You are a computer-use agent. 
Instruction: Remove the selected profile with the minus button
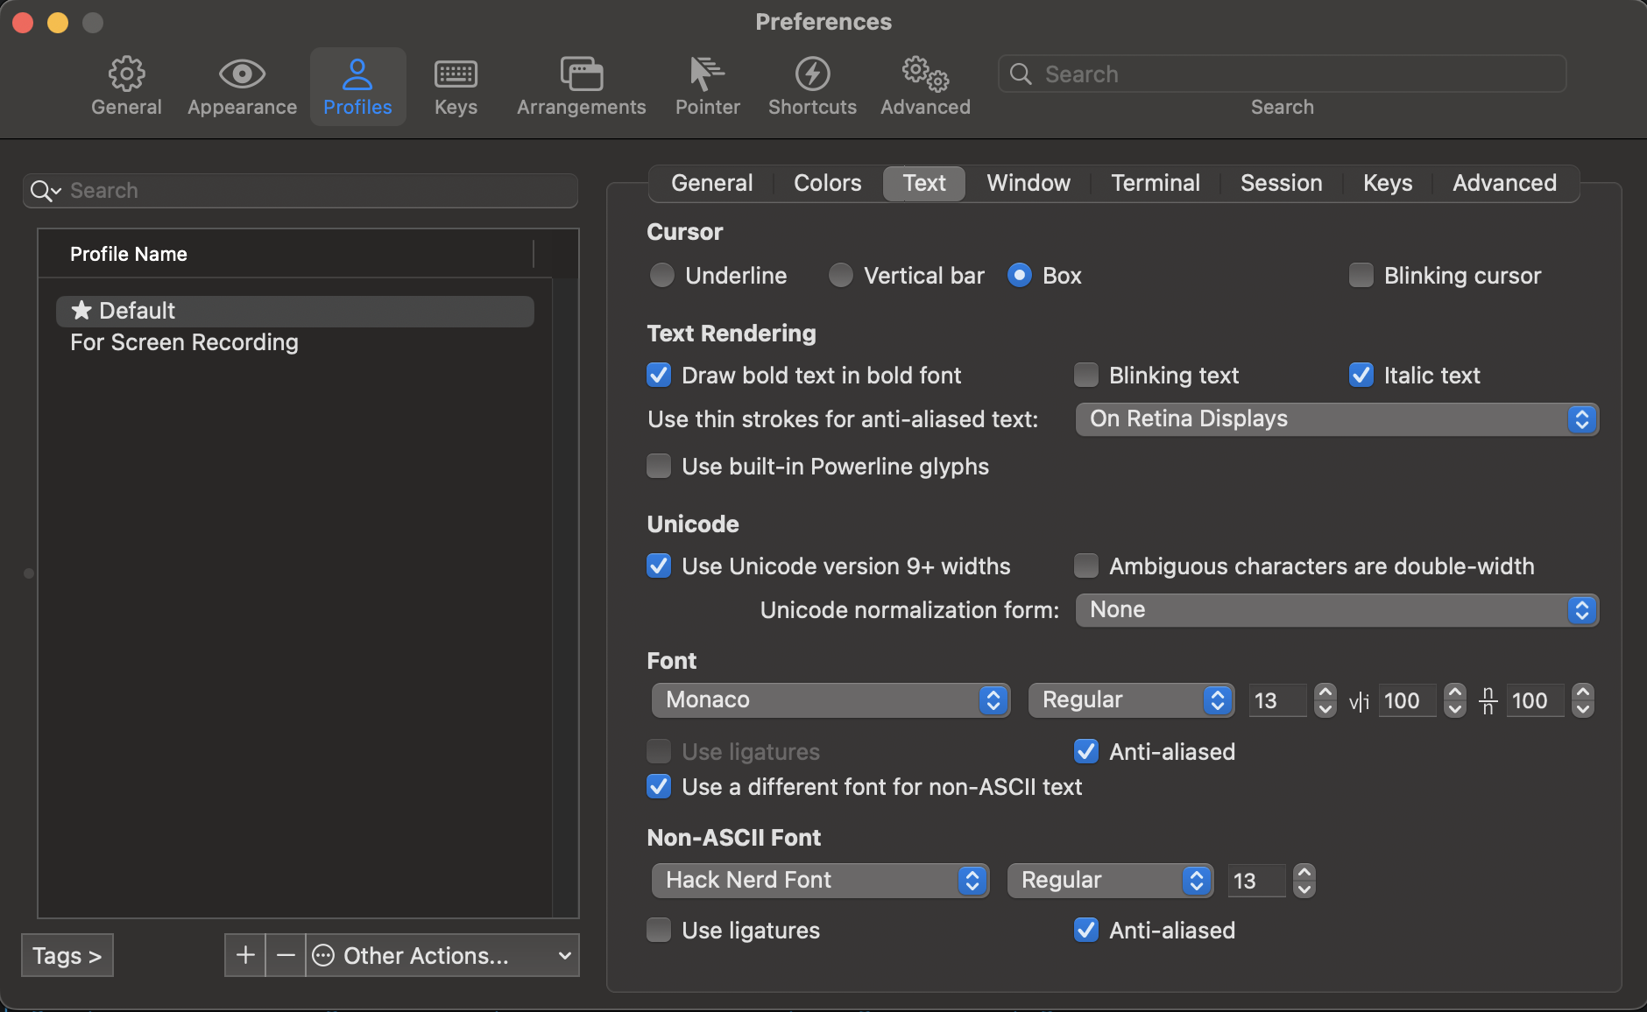click(286, 955)
